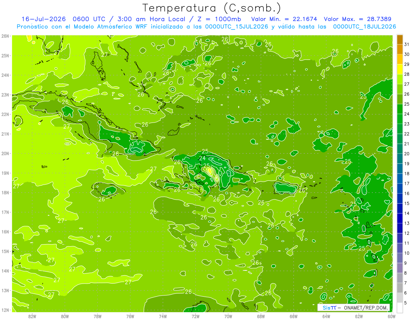This screenshot has width=416, height=321.
Task: Click the '82W' longitude axis label
Action: click(32, 316)
